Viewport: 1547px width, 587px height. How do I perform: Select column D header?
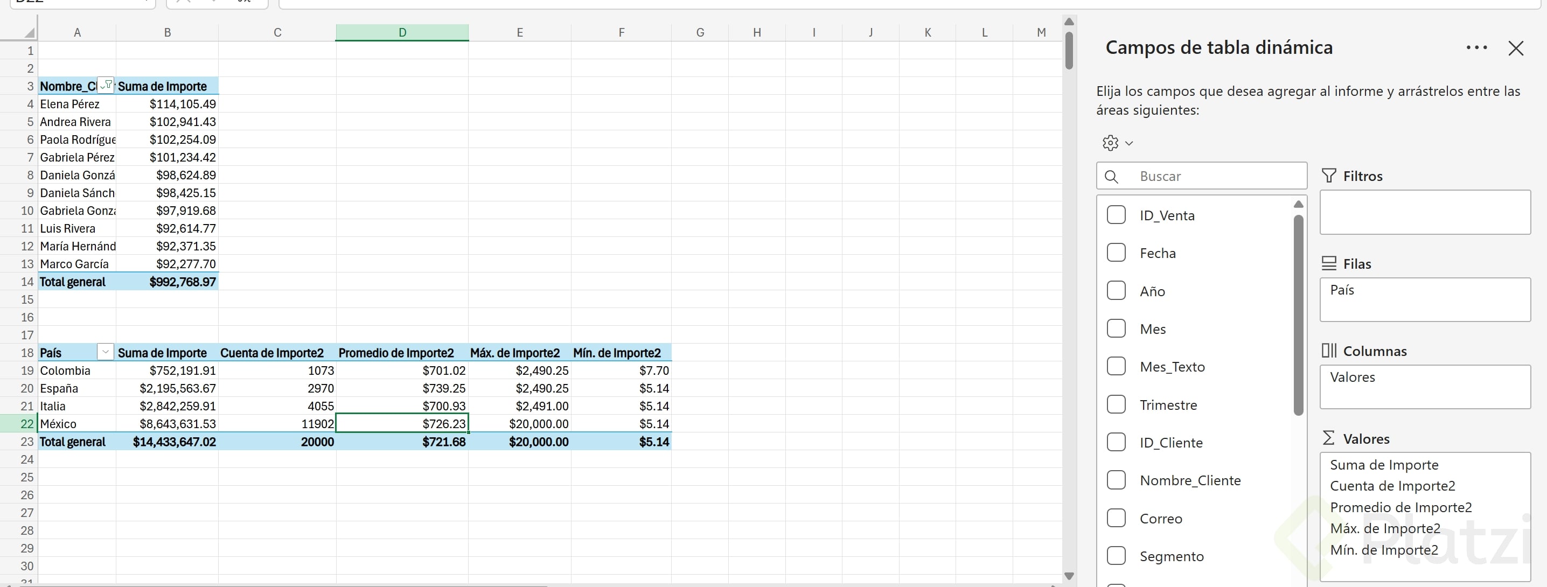click(402, 32)
